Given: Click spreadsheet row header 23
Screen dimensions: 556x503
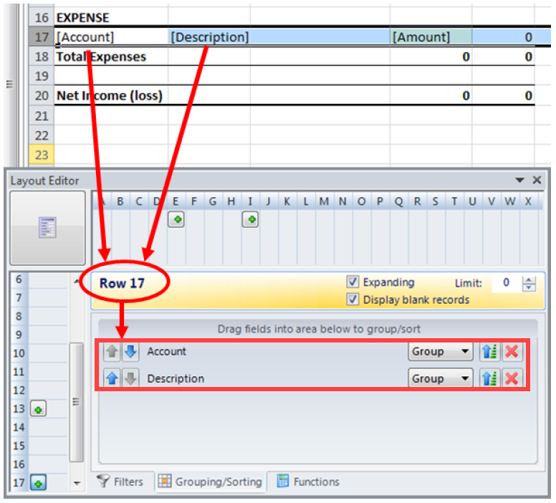Looking at the screenshot, I should coord(42,155).
